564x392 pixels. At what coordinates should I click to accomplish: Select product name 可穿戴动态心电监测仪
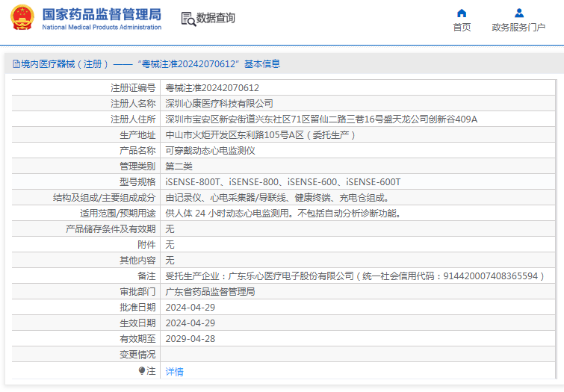tap(210, 150)
